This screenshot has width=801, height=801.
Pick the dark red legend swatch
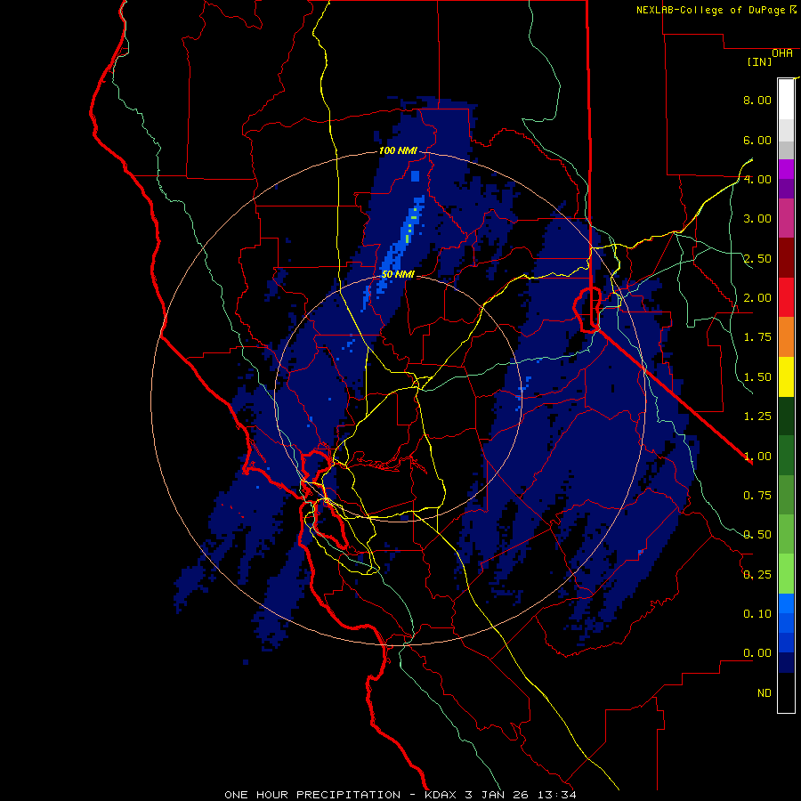[x=786, y=258]
